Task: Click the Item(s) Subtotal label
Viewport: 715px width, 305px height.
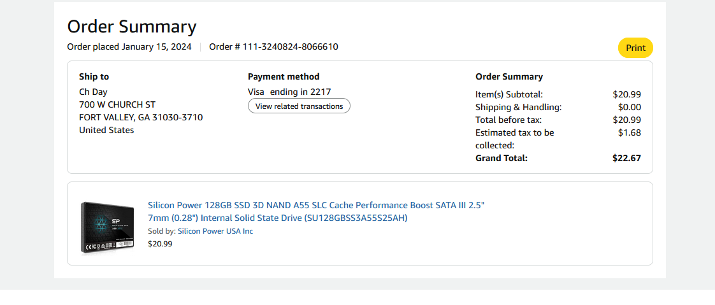Action: (x=509, y=94)
